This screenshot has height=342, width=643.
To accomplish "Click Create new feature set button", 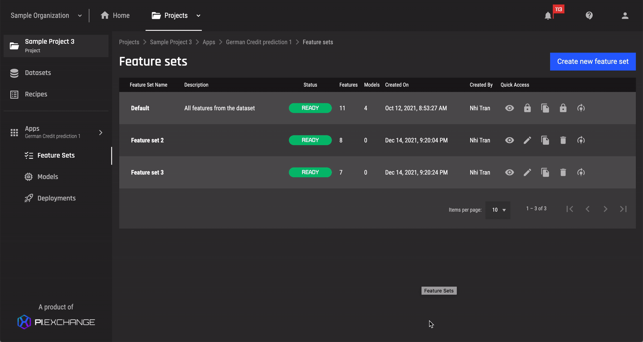I will point(593,62).
